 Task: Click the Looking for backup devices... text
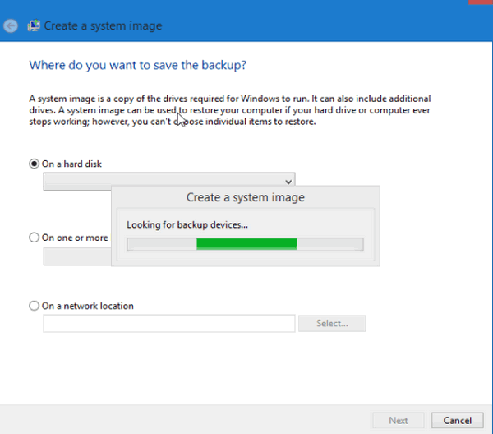[x=187, y=224]
